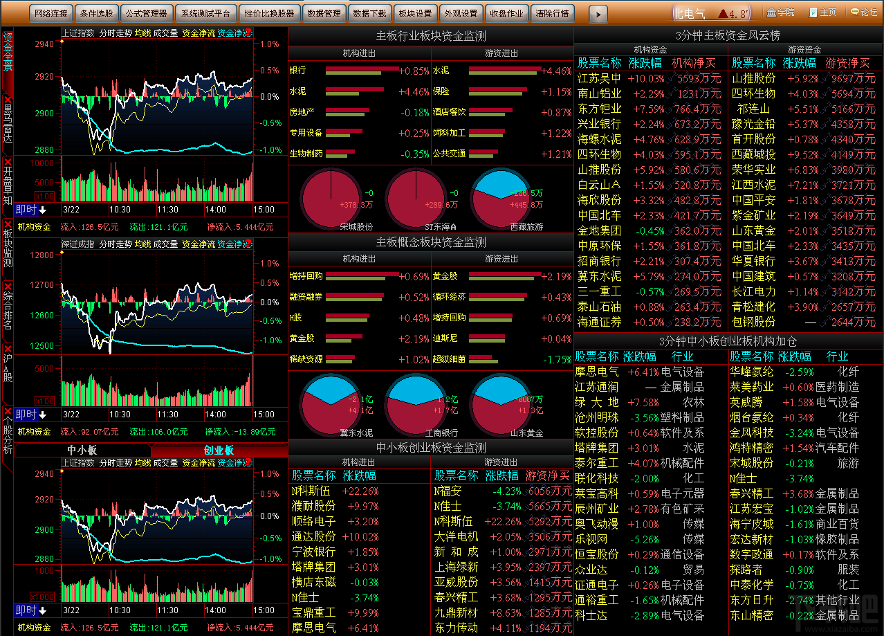Open the 学院 academy icon link
This screenshot has height=636, width=884.
(780, 12)
